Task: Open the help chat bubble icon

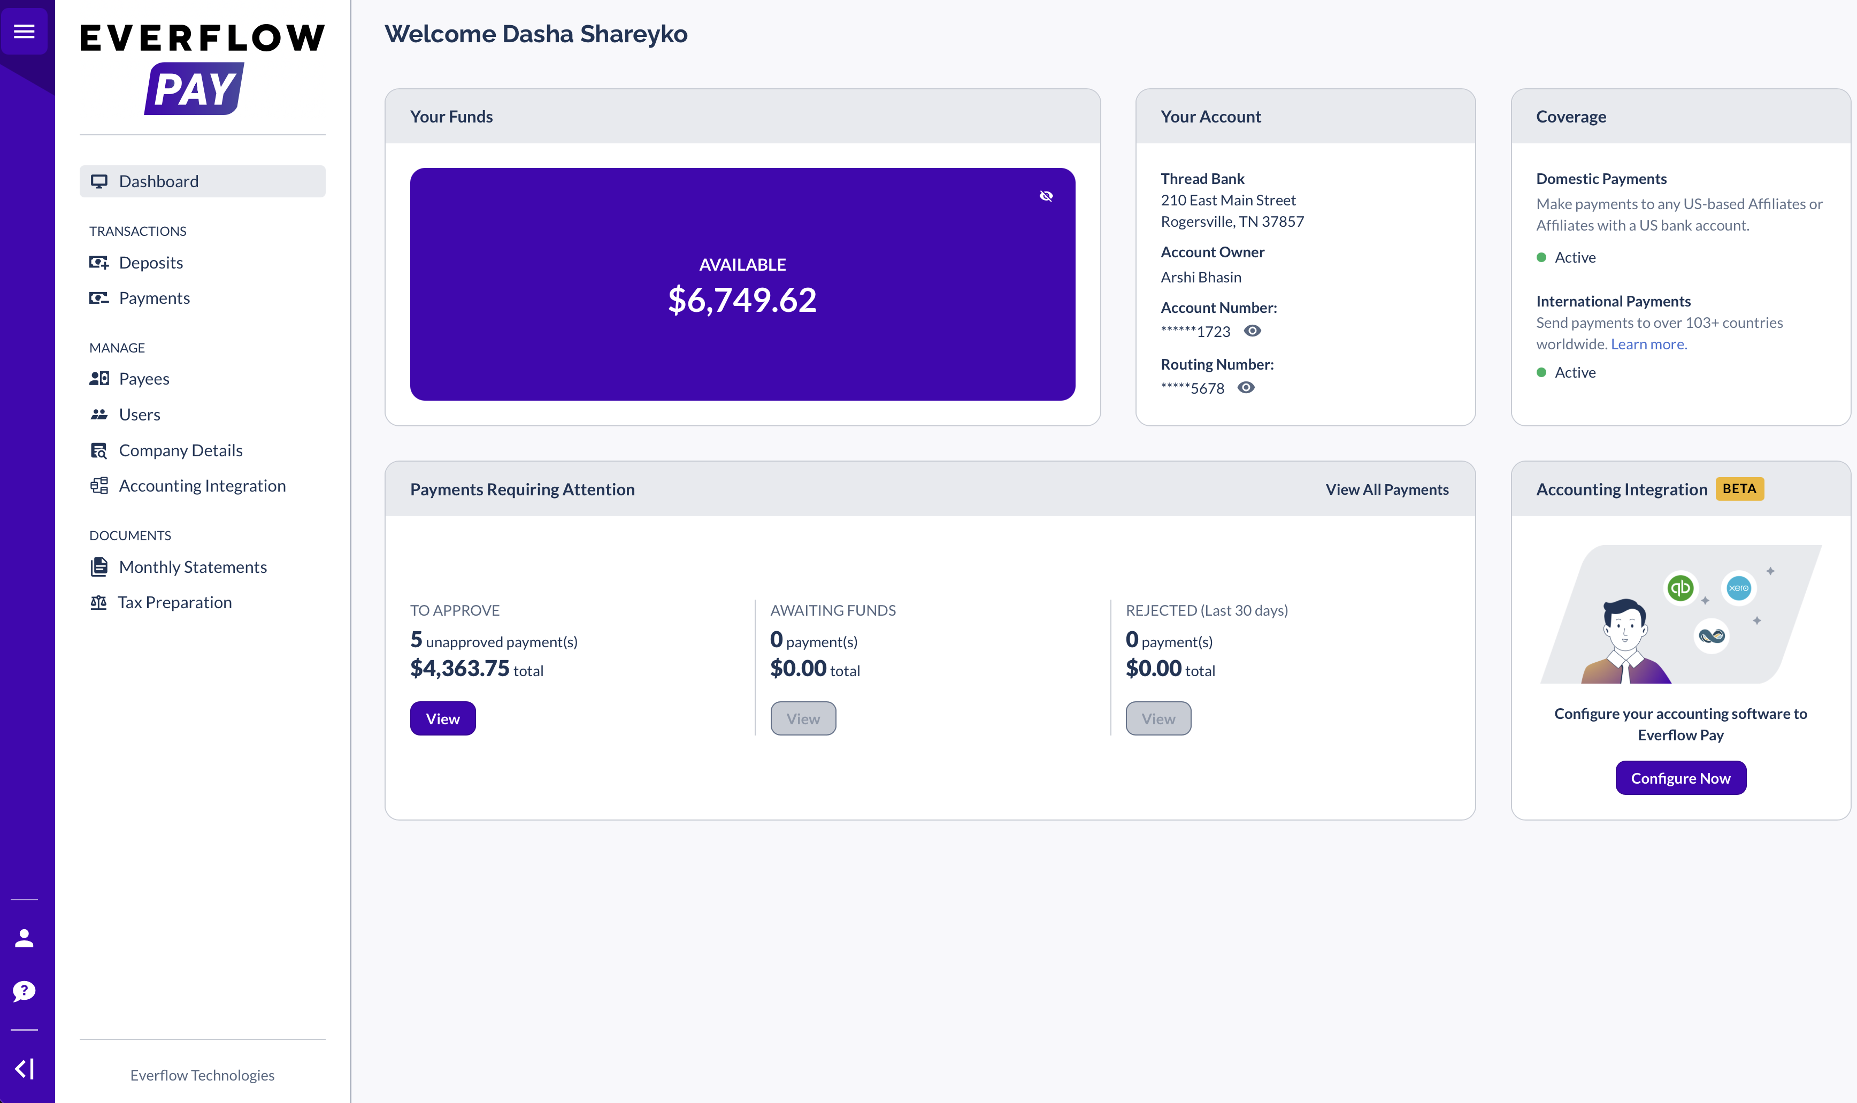Action: pos(25,992)
